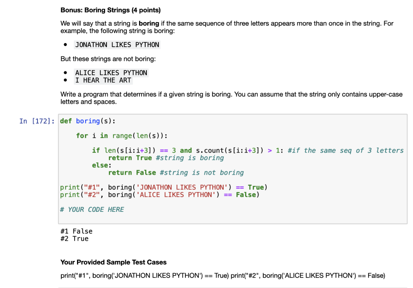Click the "JONATHON LIKES PYTHON" example string
Image resolution: width=413 pixels, height=288 pixels.
click(x=117, y=45)
